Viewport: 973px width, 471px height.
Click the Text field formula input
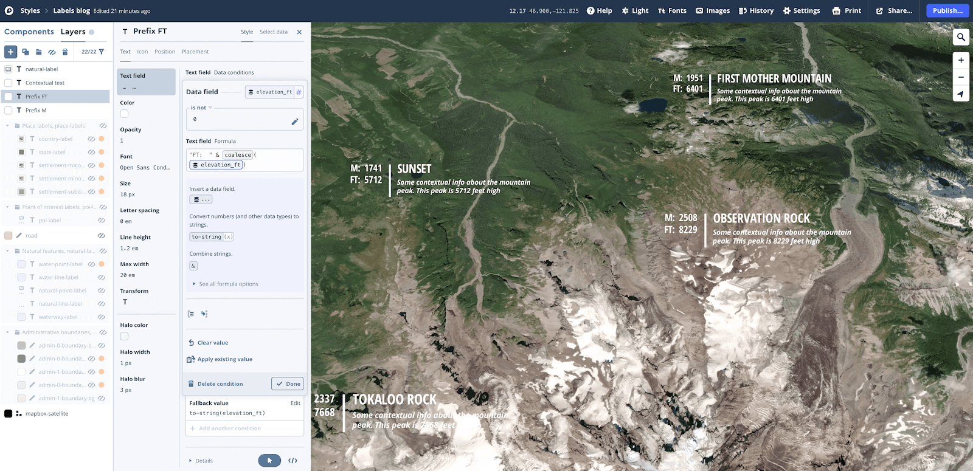tap(244, 160)
